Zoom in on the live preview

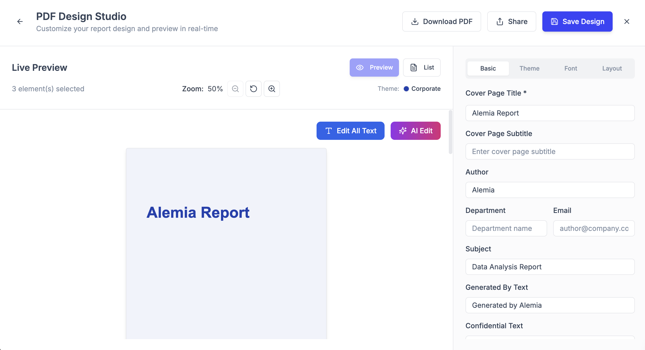[x=272, y=89]
